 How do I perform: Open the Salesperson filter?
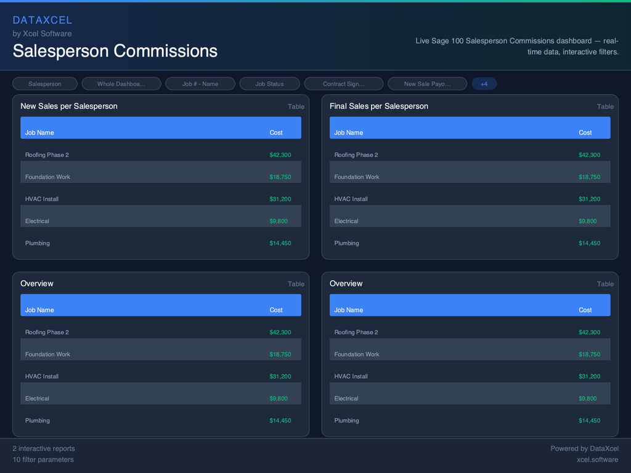pos(45,84)
